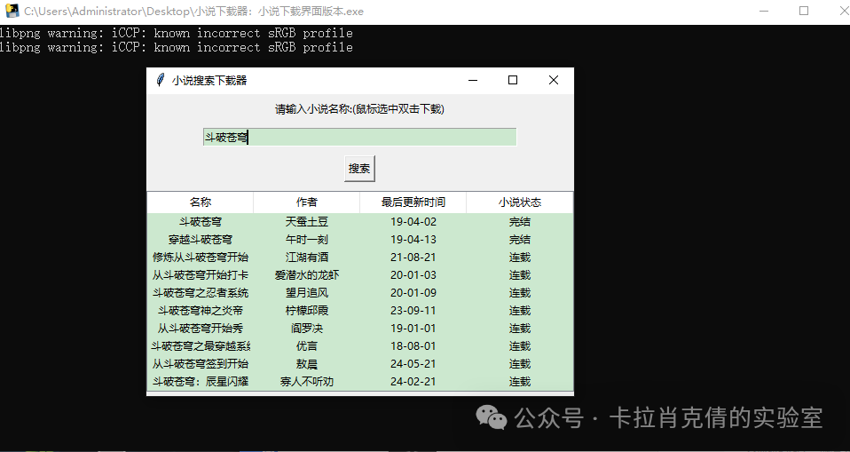Image resolution: width=850 pixels, height=452 pixels.
Task: Click author 午时一刻
Action: (x=306, y=240)
